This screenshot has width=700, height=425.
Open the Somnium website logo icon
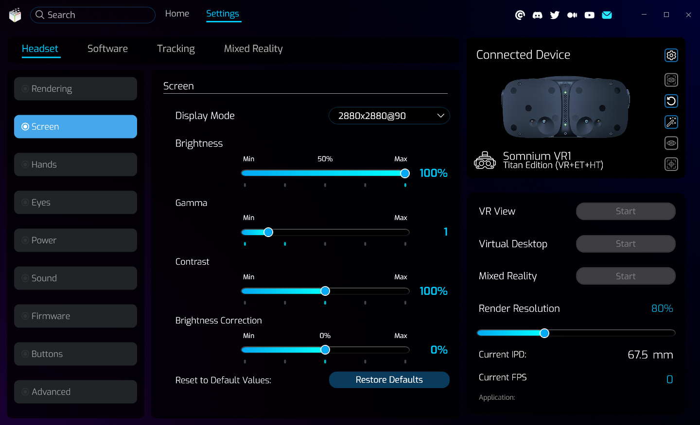(x=520, y=15)
